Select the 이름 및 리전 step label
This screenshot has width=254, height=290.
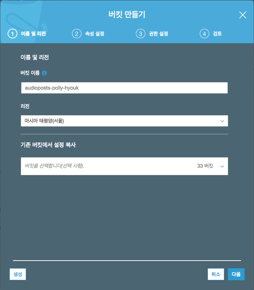tap(33, 34)
